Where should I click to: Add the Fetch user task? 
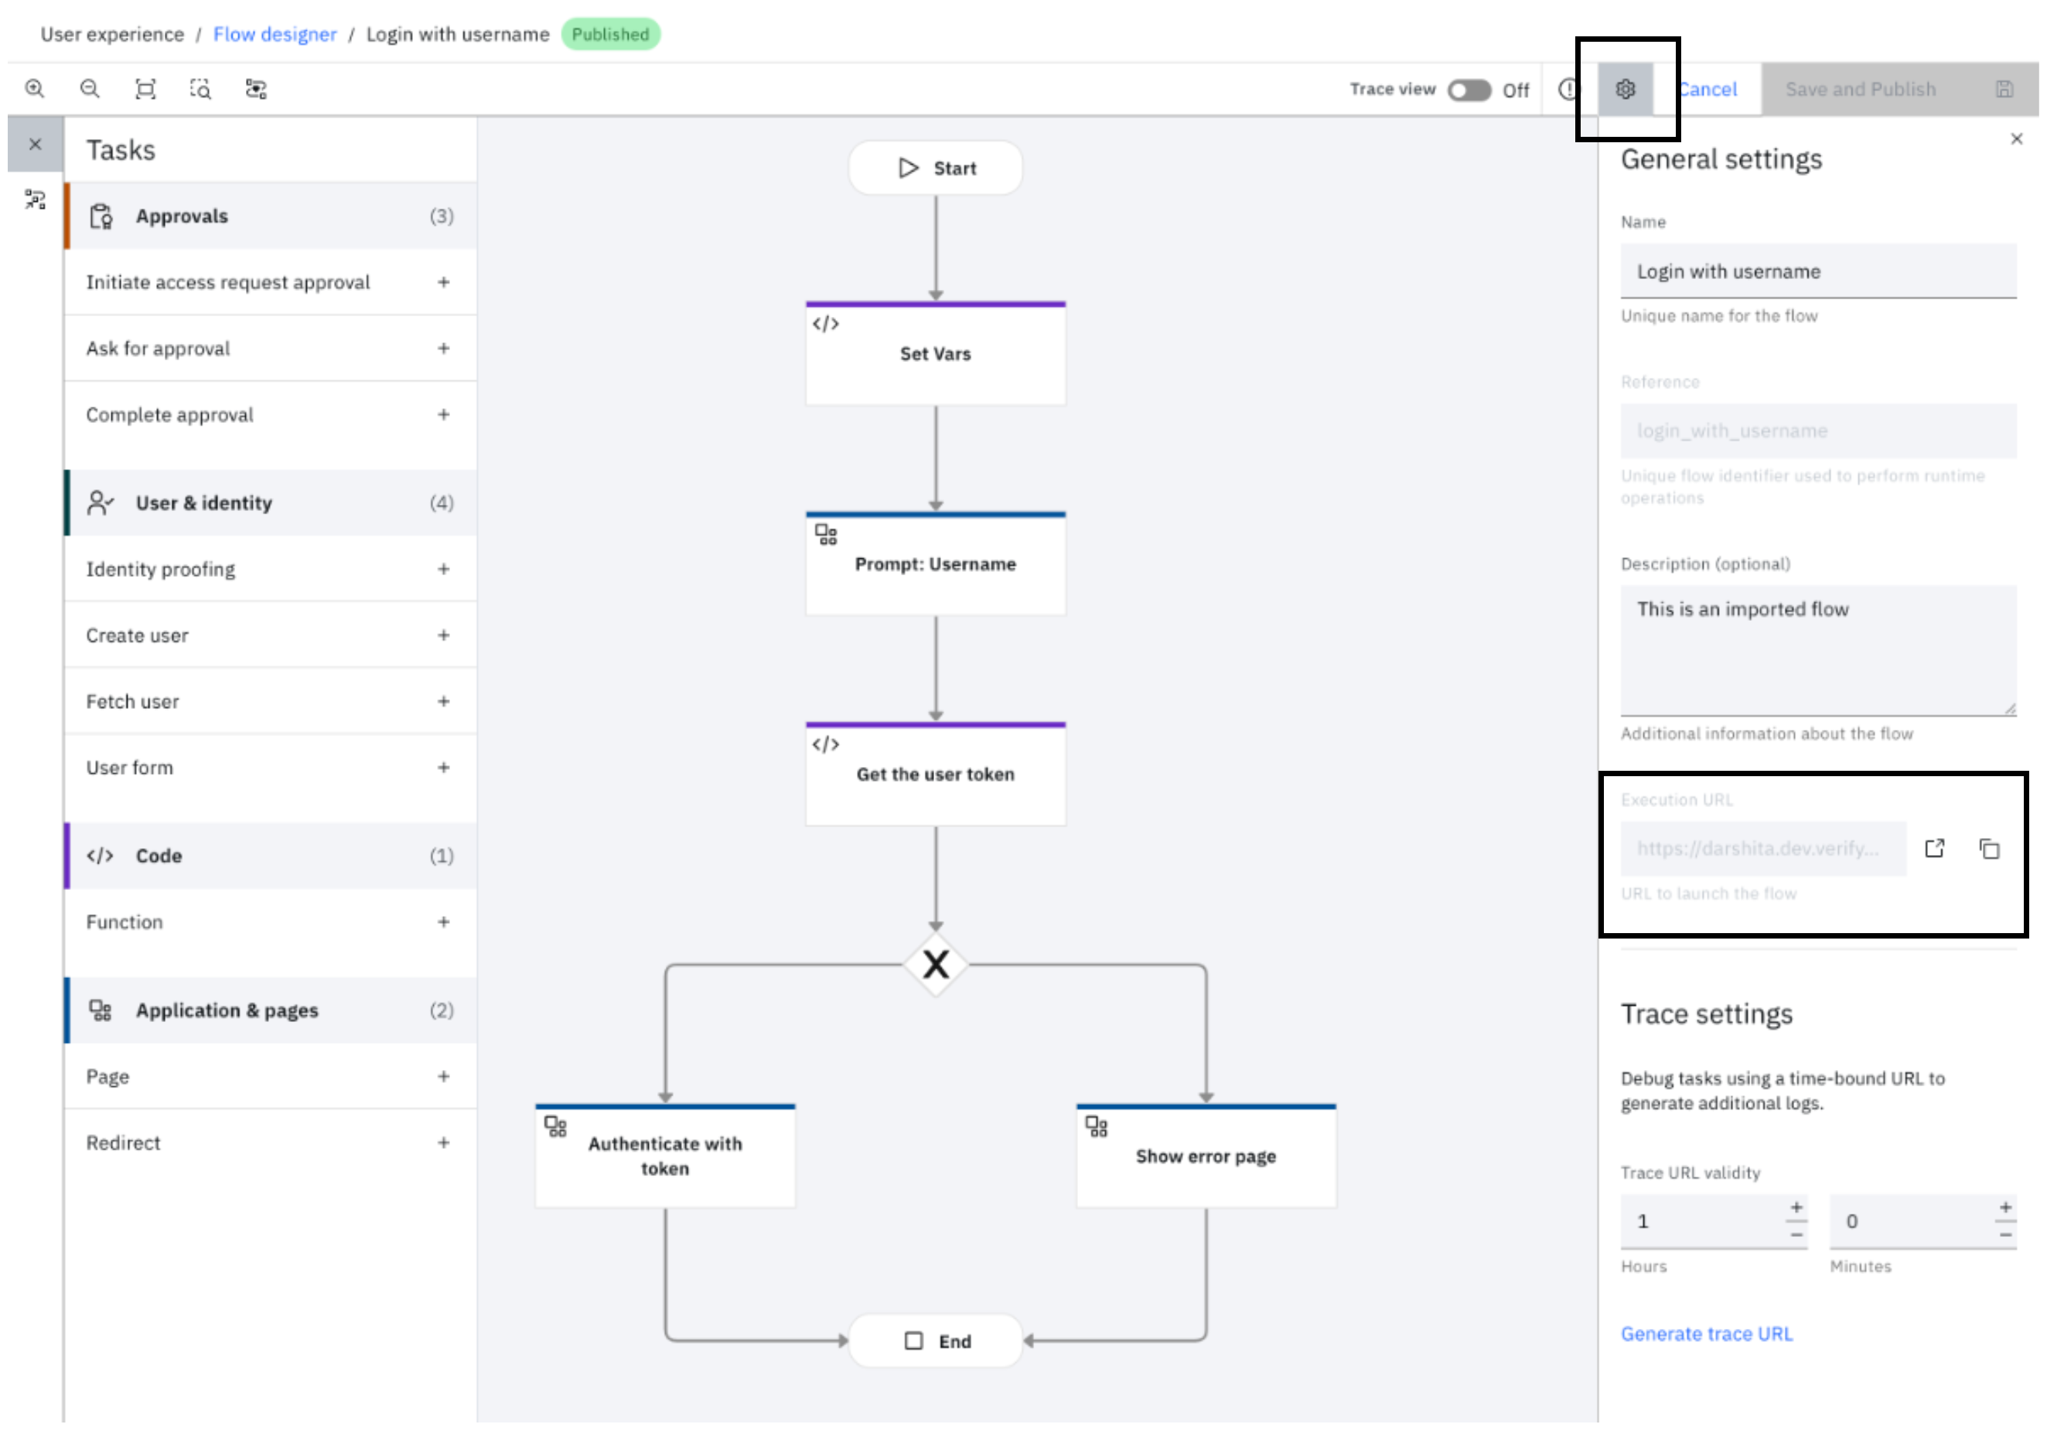pyautogui.click(x=444, y=702)
